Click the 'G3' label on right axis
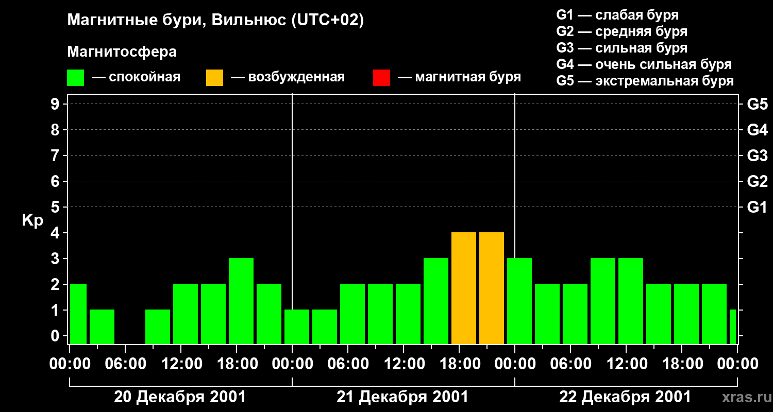 [x=757, y=156]
